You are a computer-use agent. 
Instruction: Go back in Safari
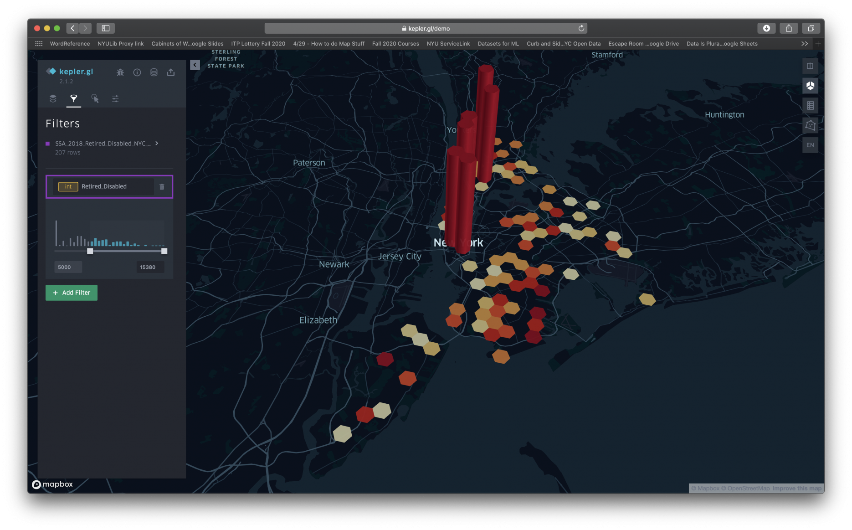[x=72, y=28]
